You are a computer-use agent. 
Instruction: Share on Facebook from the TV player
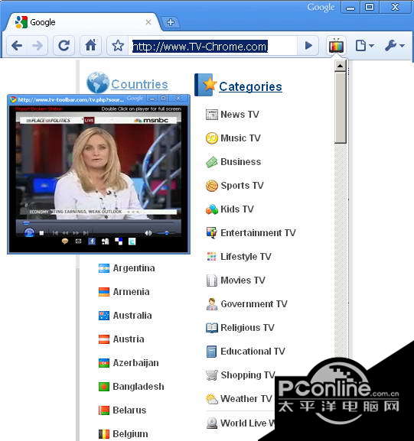click(92, 242)
